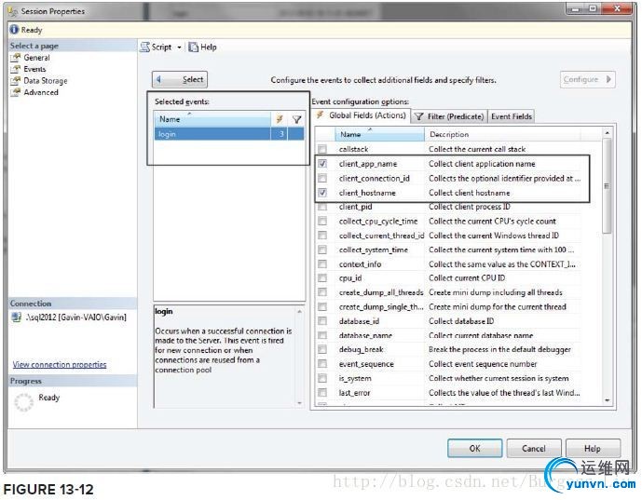Open the Advanced page
This screenshot has width=642, height=500.
(41, 92)
